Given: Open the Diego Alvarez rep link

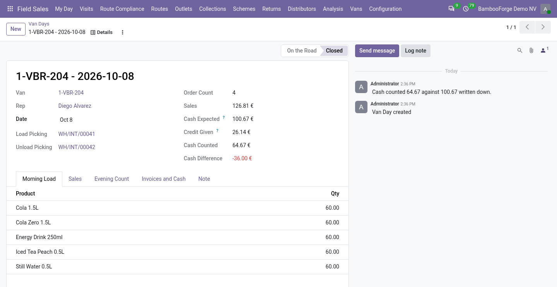Looking at the screenshot, I should [75, 106].
